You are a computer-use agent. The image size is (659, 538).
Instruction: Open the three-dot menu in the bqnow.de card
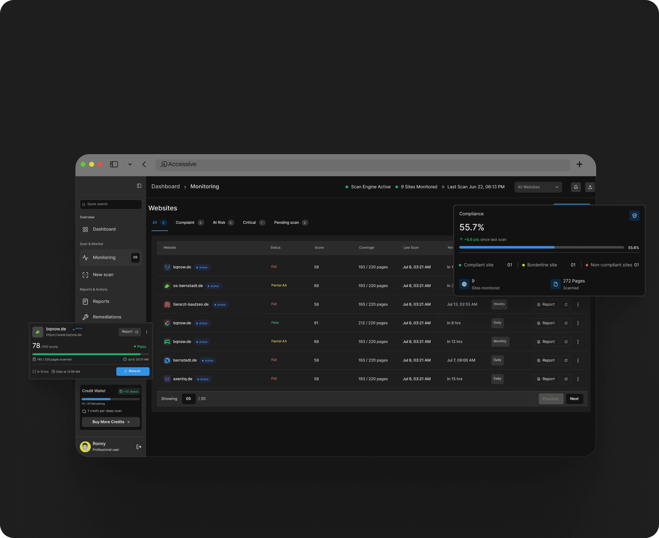(x=147, y=332)
